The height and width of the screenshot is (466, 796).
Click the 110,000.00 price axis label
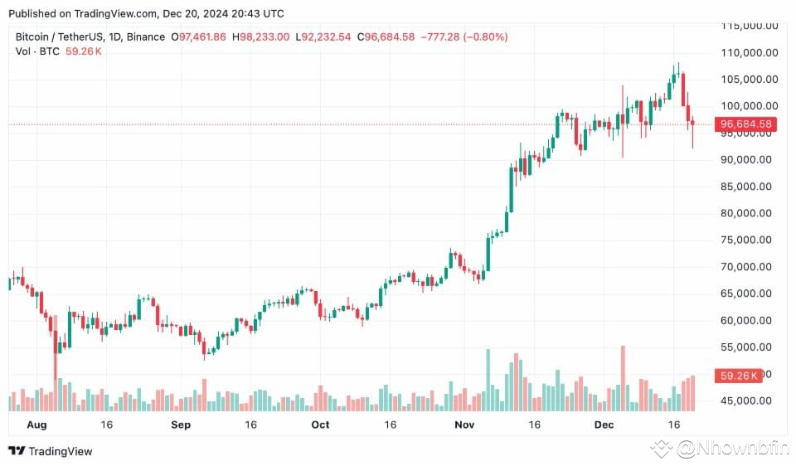pos(750,52)
